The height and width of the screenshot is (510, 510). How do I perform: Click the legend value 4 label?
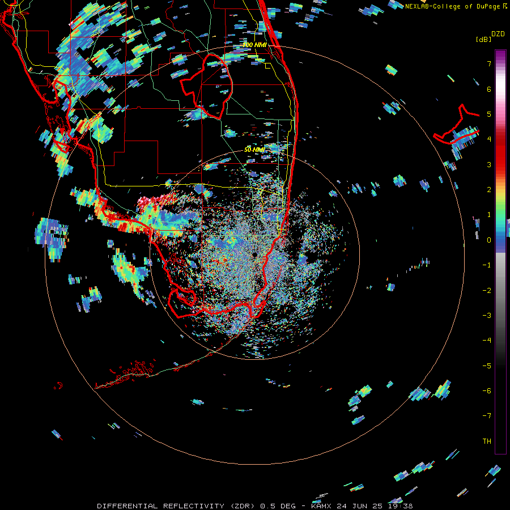tap(489, 139)
